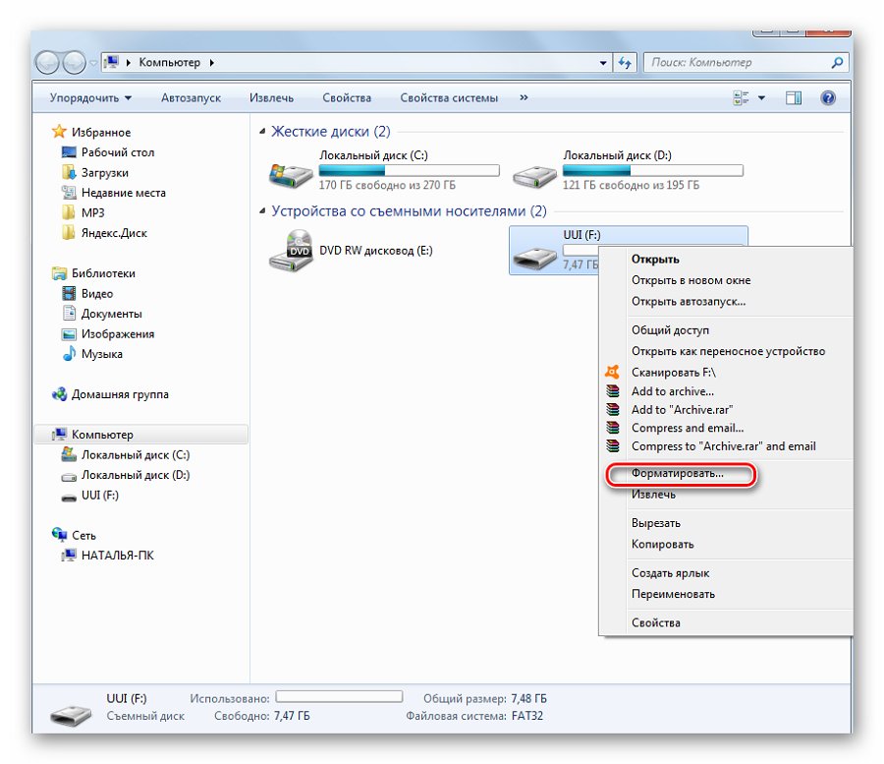Click the Сеть network icon
This screenshot has height=764, width=884.
59,534
